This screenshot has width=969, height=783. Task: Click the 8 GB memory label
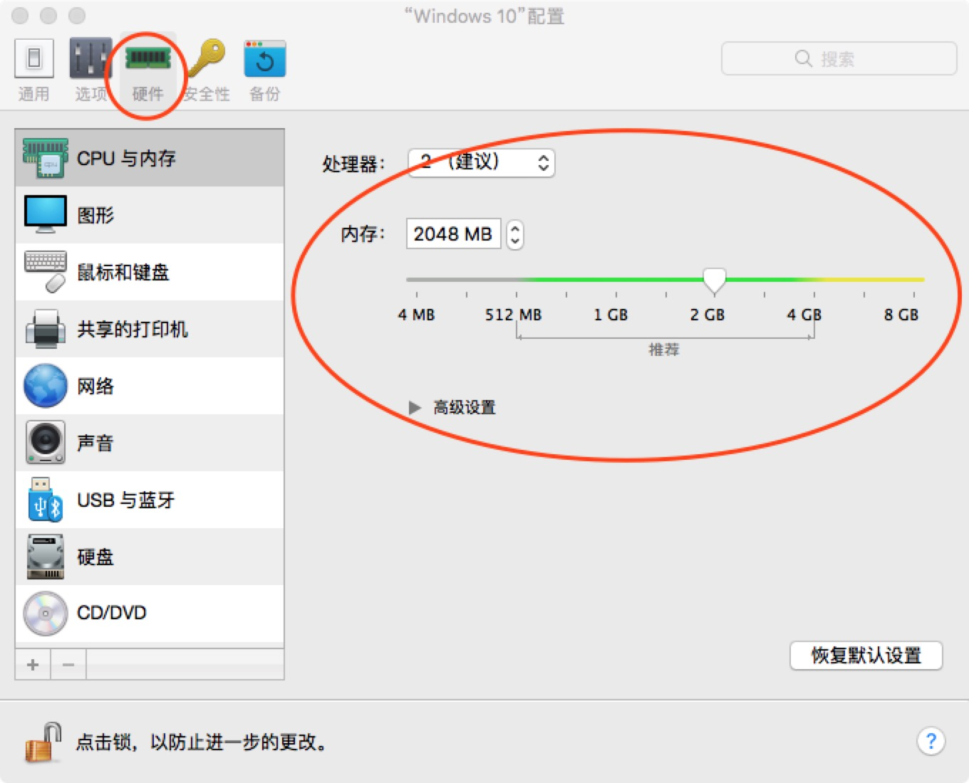coord(901,315)
